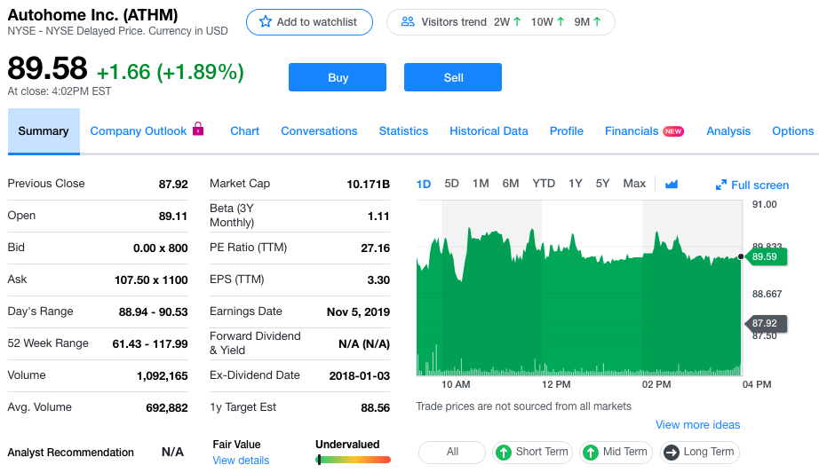
Task: Click the Market Cap value 10.171B
Action: (x=369, y=184)
